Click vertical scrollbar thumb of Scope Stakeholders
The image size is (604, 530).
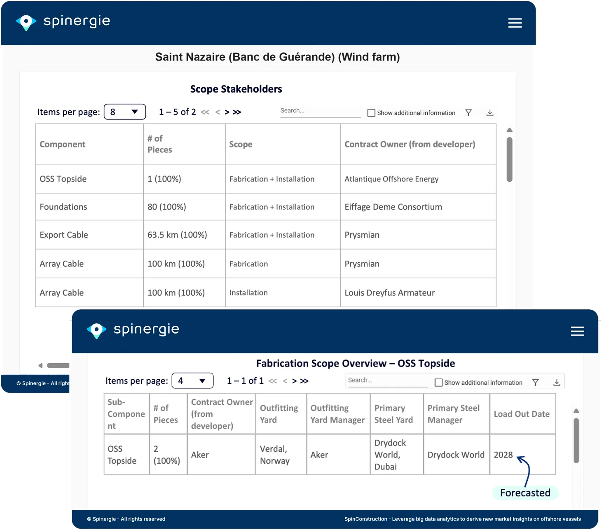click(510, 159)
